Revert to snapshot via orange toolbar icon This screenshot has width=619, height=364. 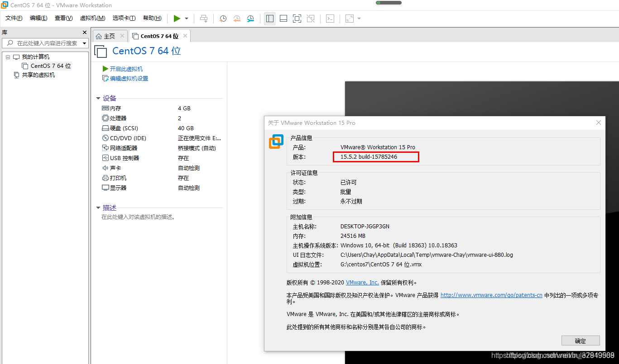tap(237, 19)
